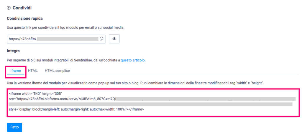The height and width of the screenshot is (137, 302).
Task: Click the Integra subheading
Action: pos(13,51)
